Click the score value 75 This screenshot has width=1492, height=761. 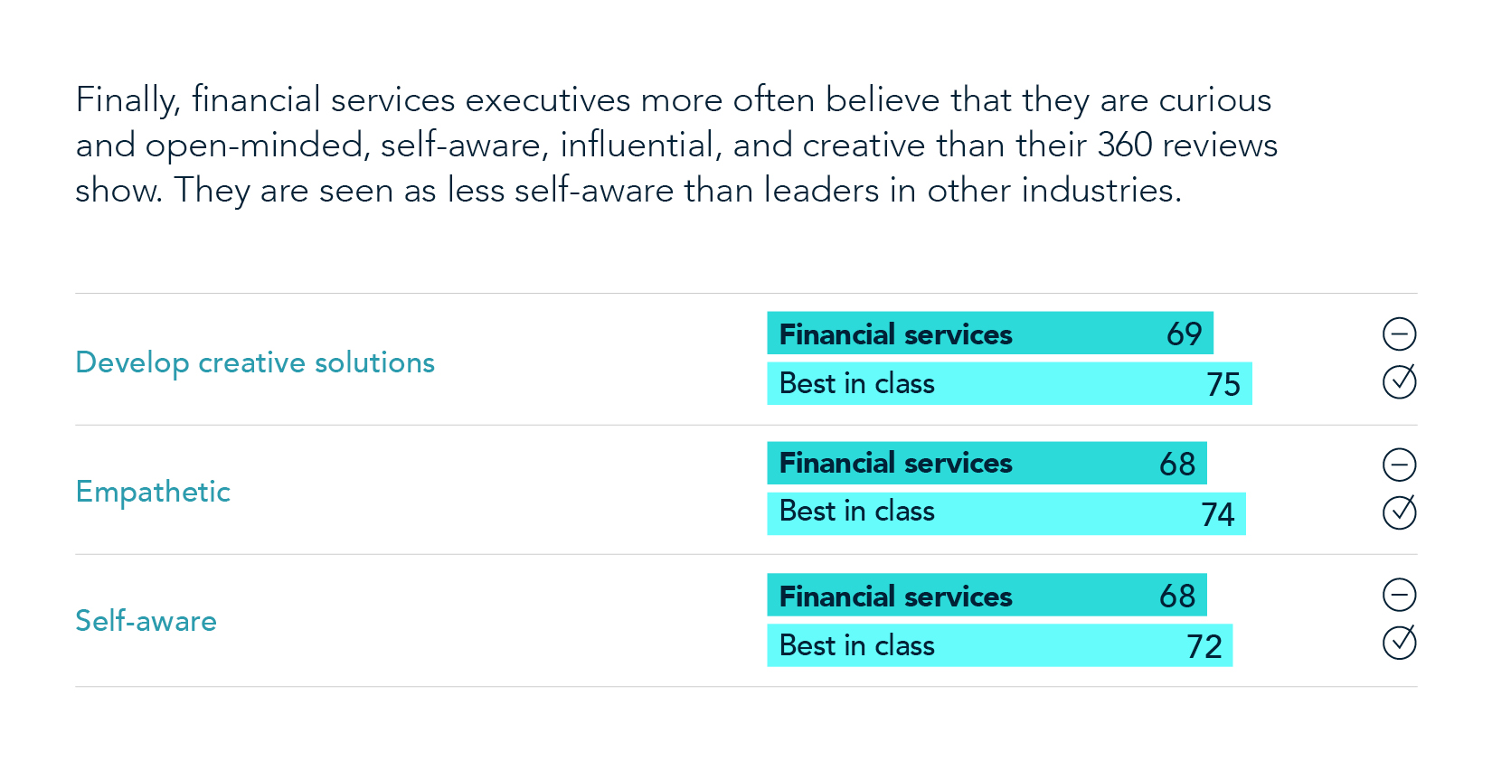(x=1223, y=384)
